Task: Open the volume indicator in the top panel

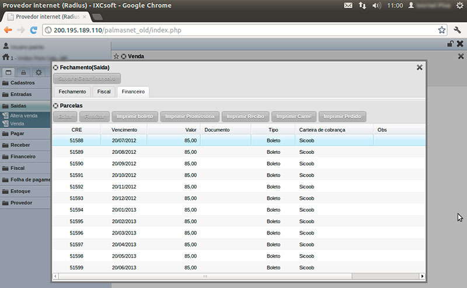Action: [377, 5]
